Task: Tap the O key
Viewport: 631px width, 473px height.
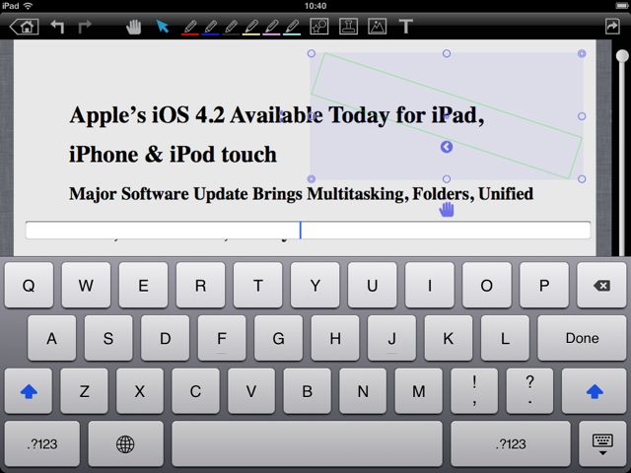Action: tap(486, 286)
